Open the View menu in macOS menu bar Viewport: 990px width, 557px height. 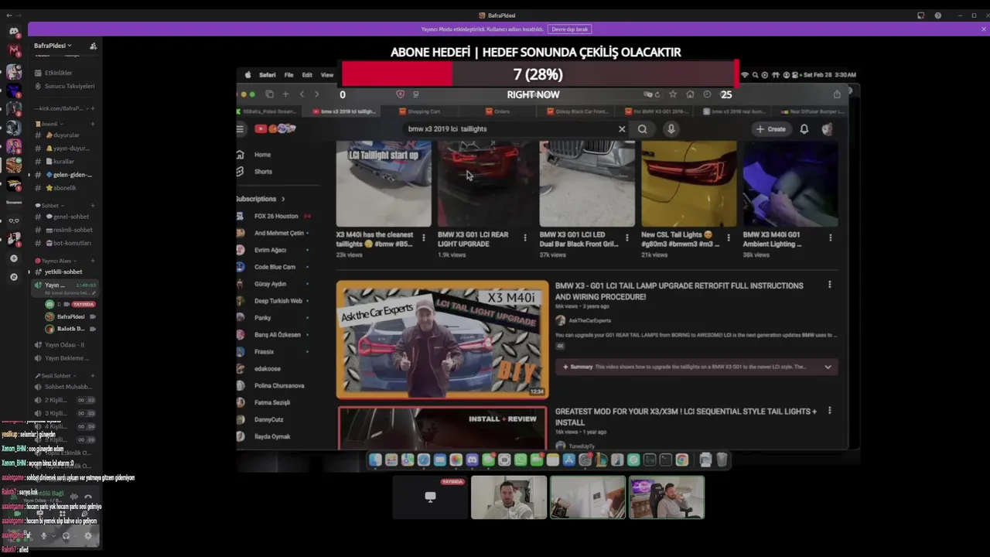pos(327,75)
